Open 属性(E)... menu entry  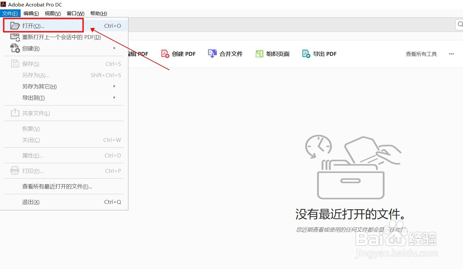(64, 155)
